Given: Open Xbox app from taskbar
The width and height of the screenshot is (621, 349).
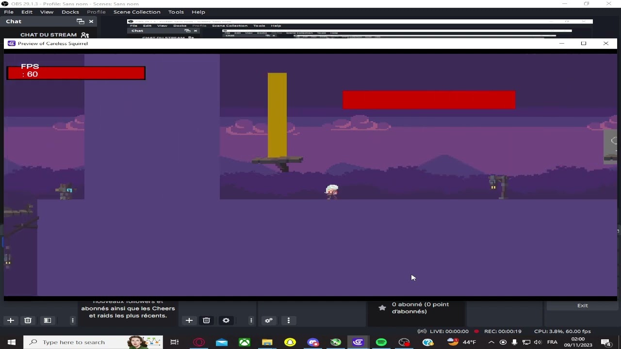Looking at the screenshot, I should (245, 342).
